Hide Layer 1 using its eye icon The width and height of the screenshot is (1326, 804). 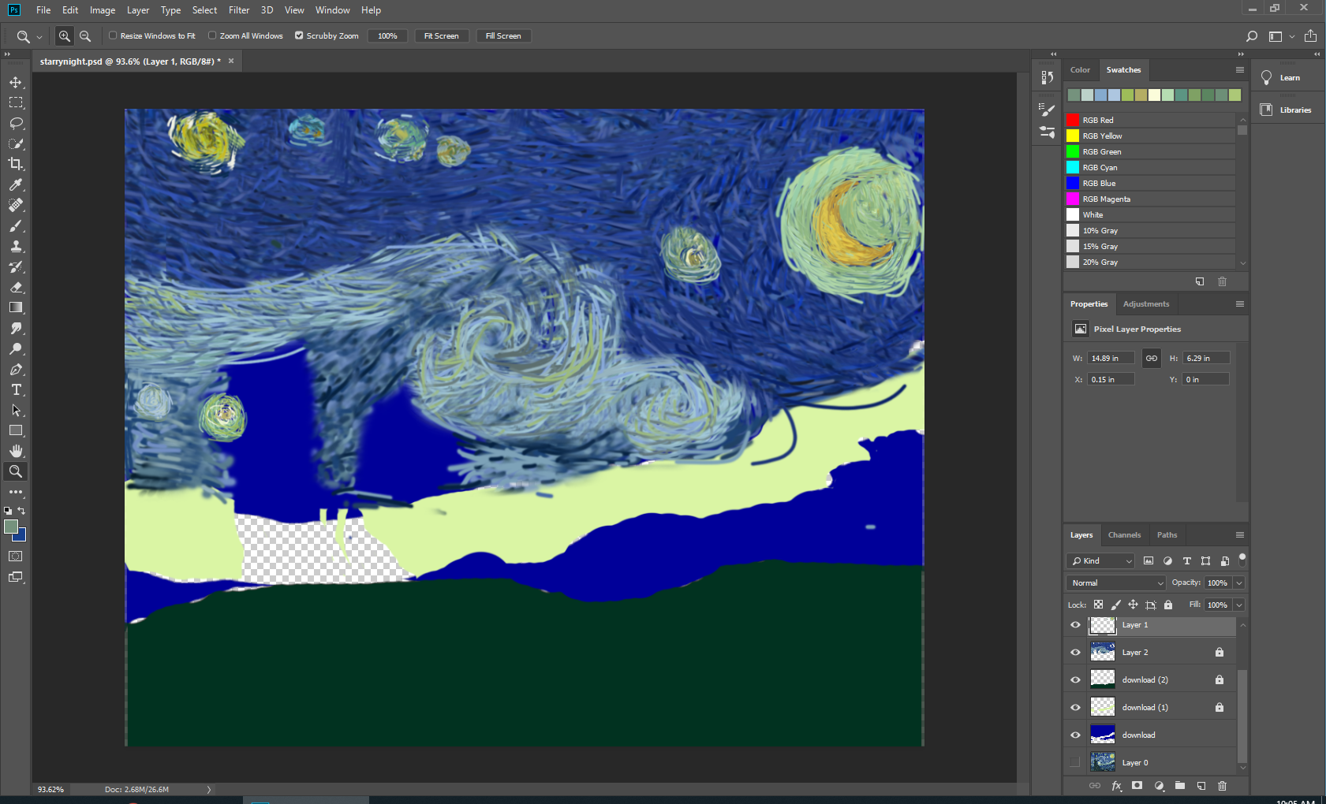[1075, 625]
